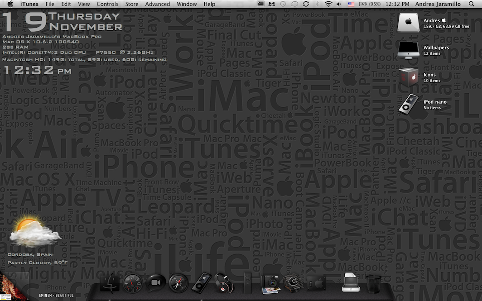
Task: Open the Apple menu
Action: (10, 4)
